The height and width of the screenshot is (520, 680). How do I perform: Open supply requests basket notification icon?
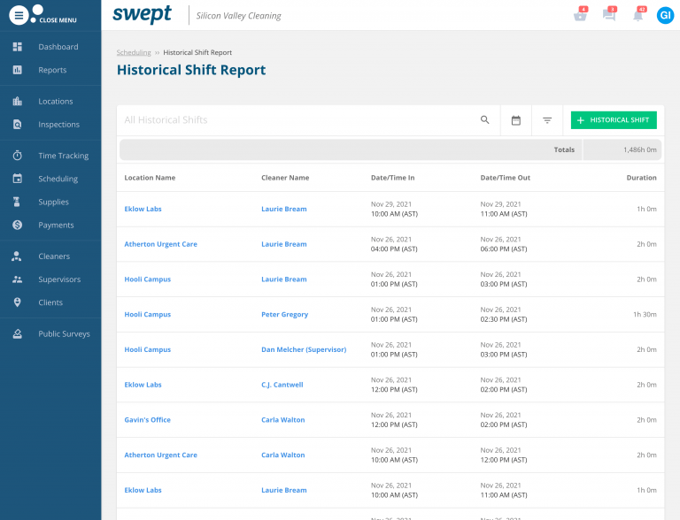click(580, 15)
